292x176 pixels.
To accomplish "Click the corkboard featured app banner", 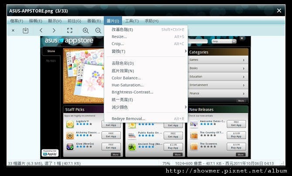I will pos(84,76).
